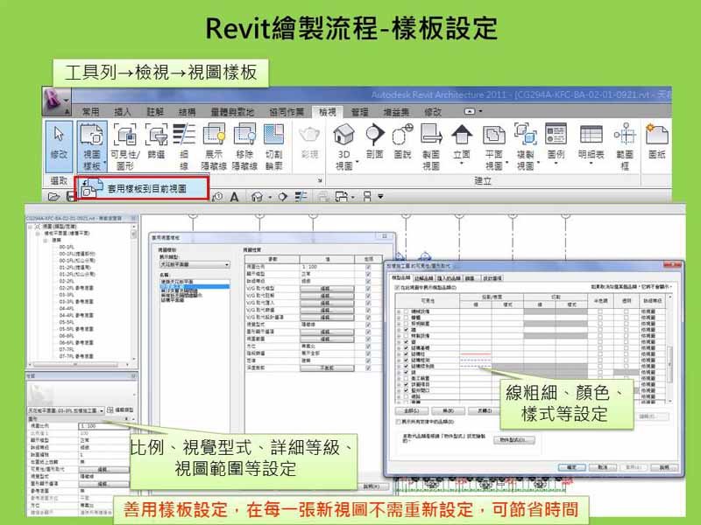Open the Revit application menu button
This screenshot has width=701, height=525.
pyautogui.click(x=56, y=101)
